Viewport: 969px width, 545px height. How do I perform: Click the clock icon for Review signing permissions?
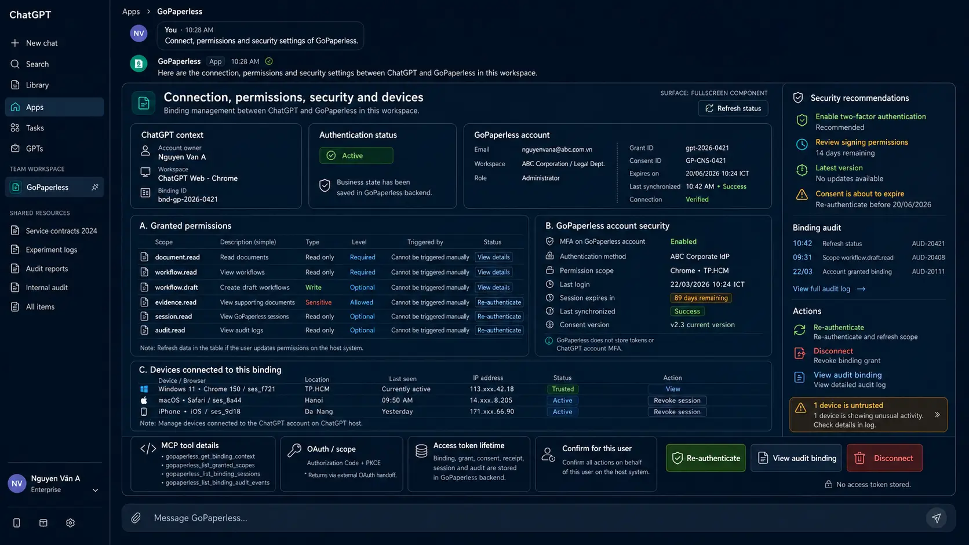coord(802,145)
